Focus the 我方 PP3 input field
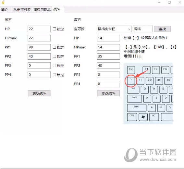Screen dimensions: 184x169 click(39, 66)
